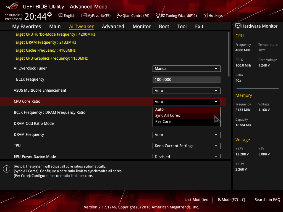Switch to the Boot tab

click(164, 26)
